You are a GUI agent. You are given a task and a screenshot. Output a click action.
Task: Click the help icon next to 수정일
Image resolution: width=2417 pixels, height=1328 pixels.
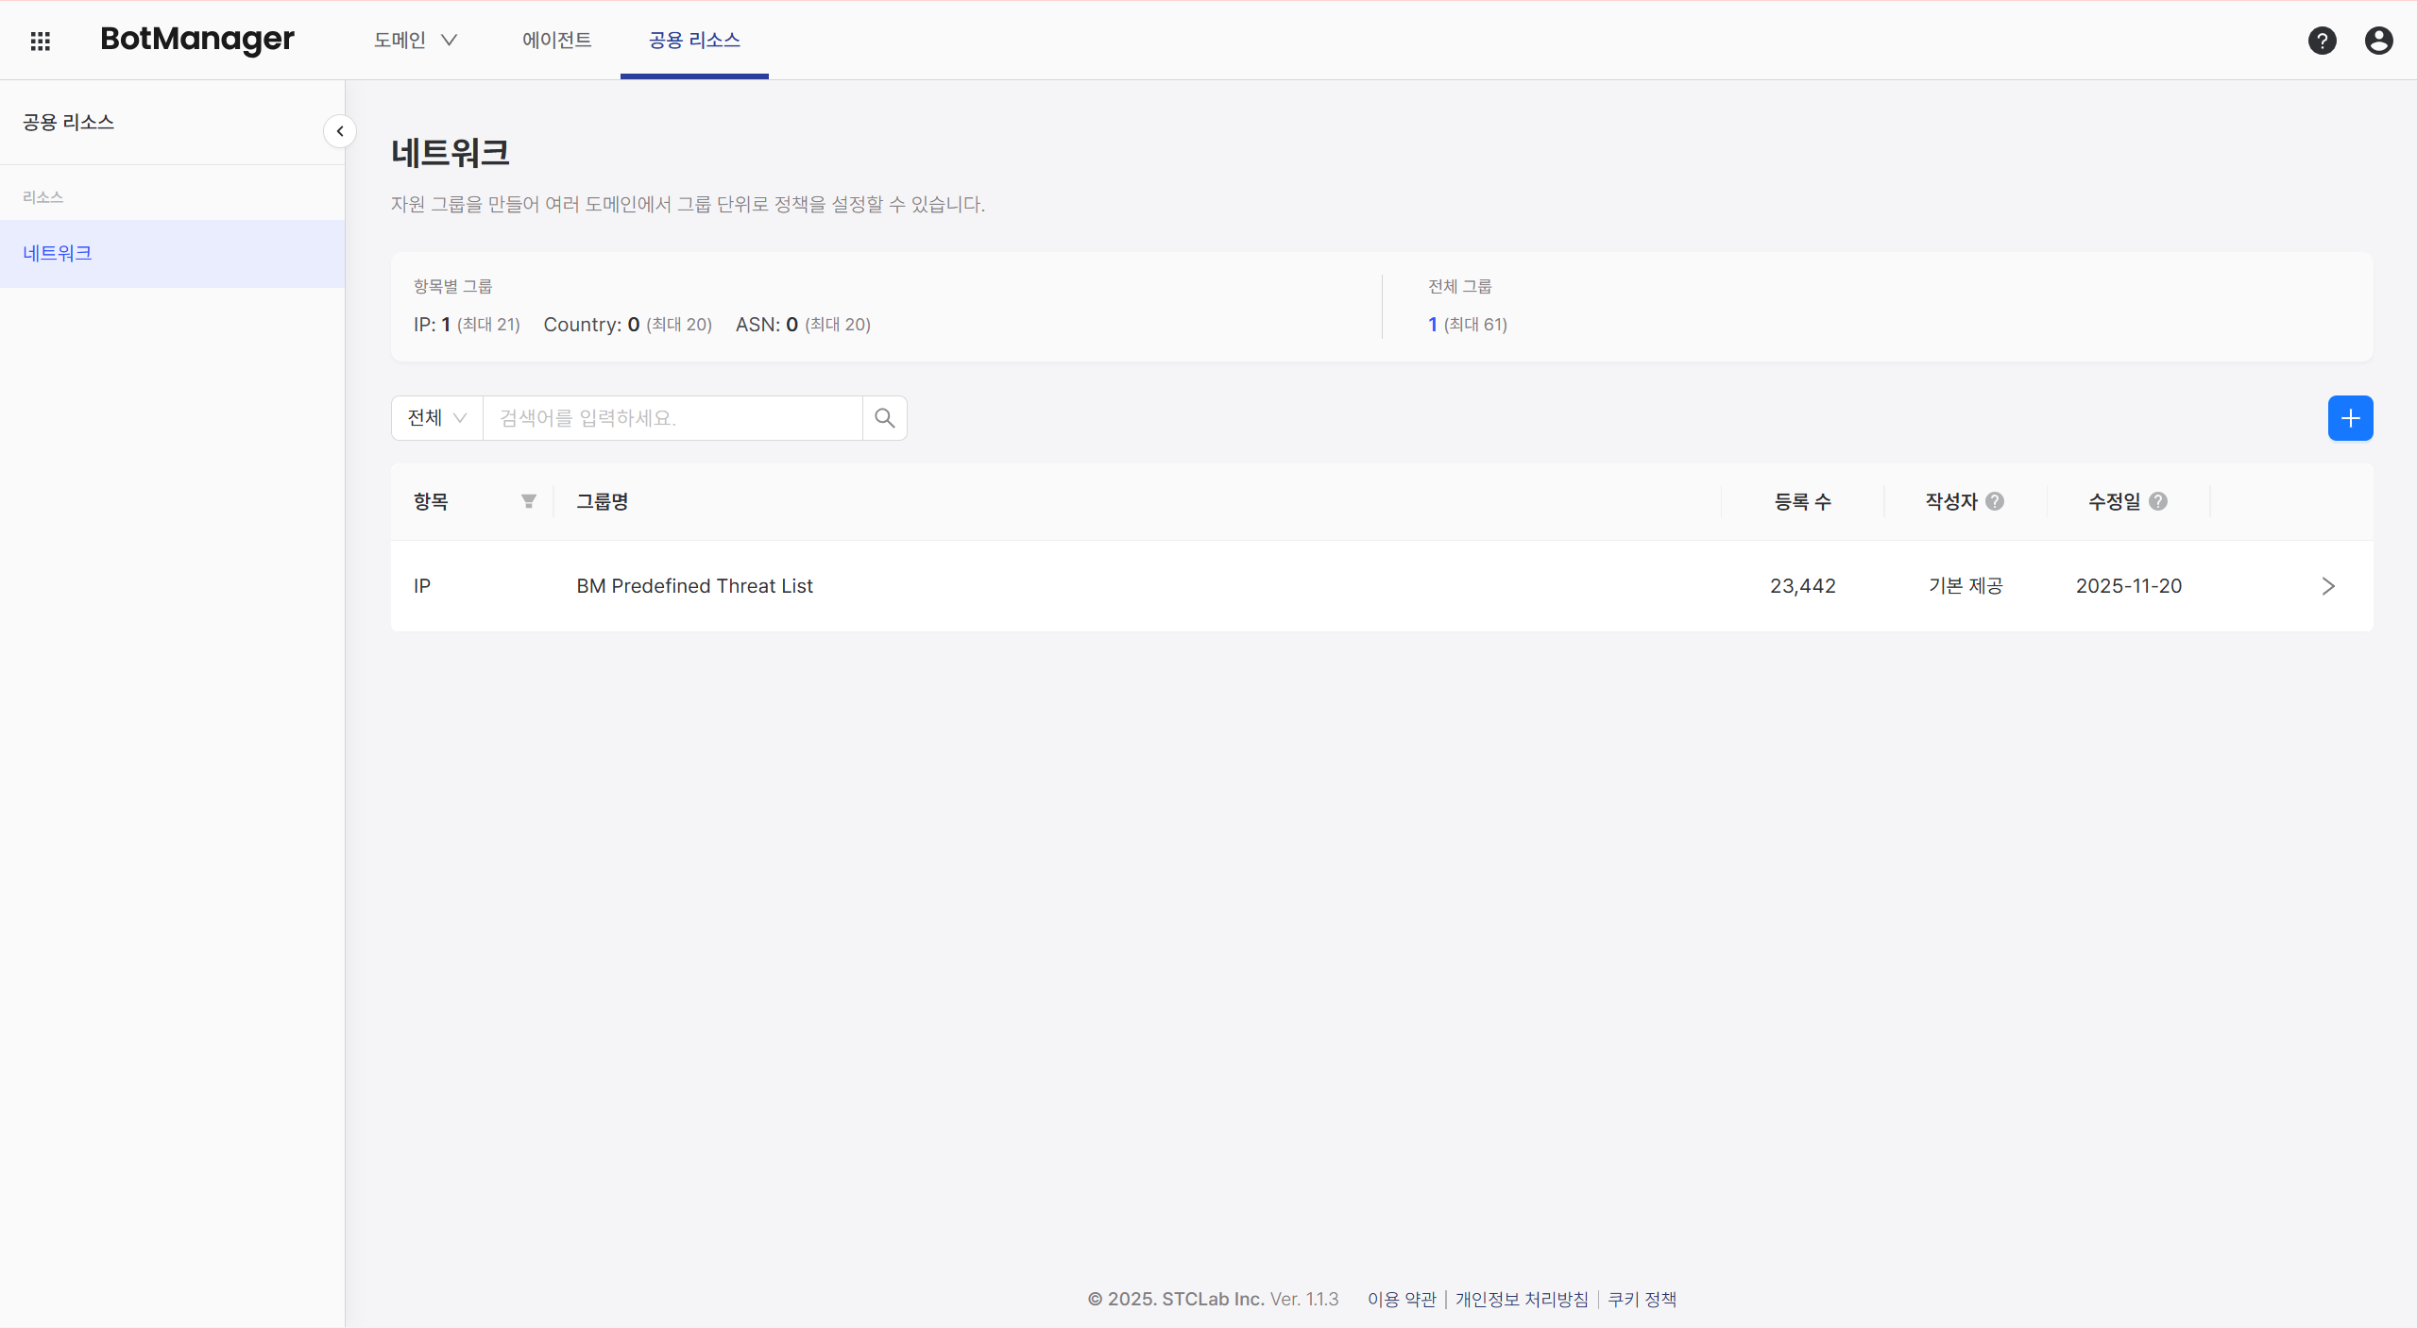pyautogui.click(x=2158, y=501)
